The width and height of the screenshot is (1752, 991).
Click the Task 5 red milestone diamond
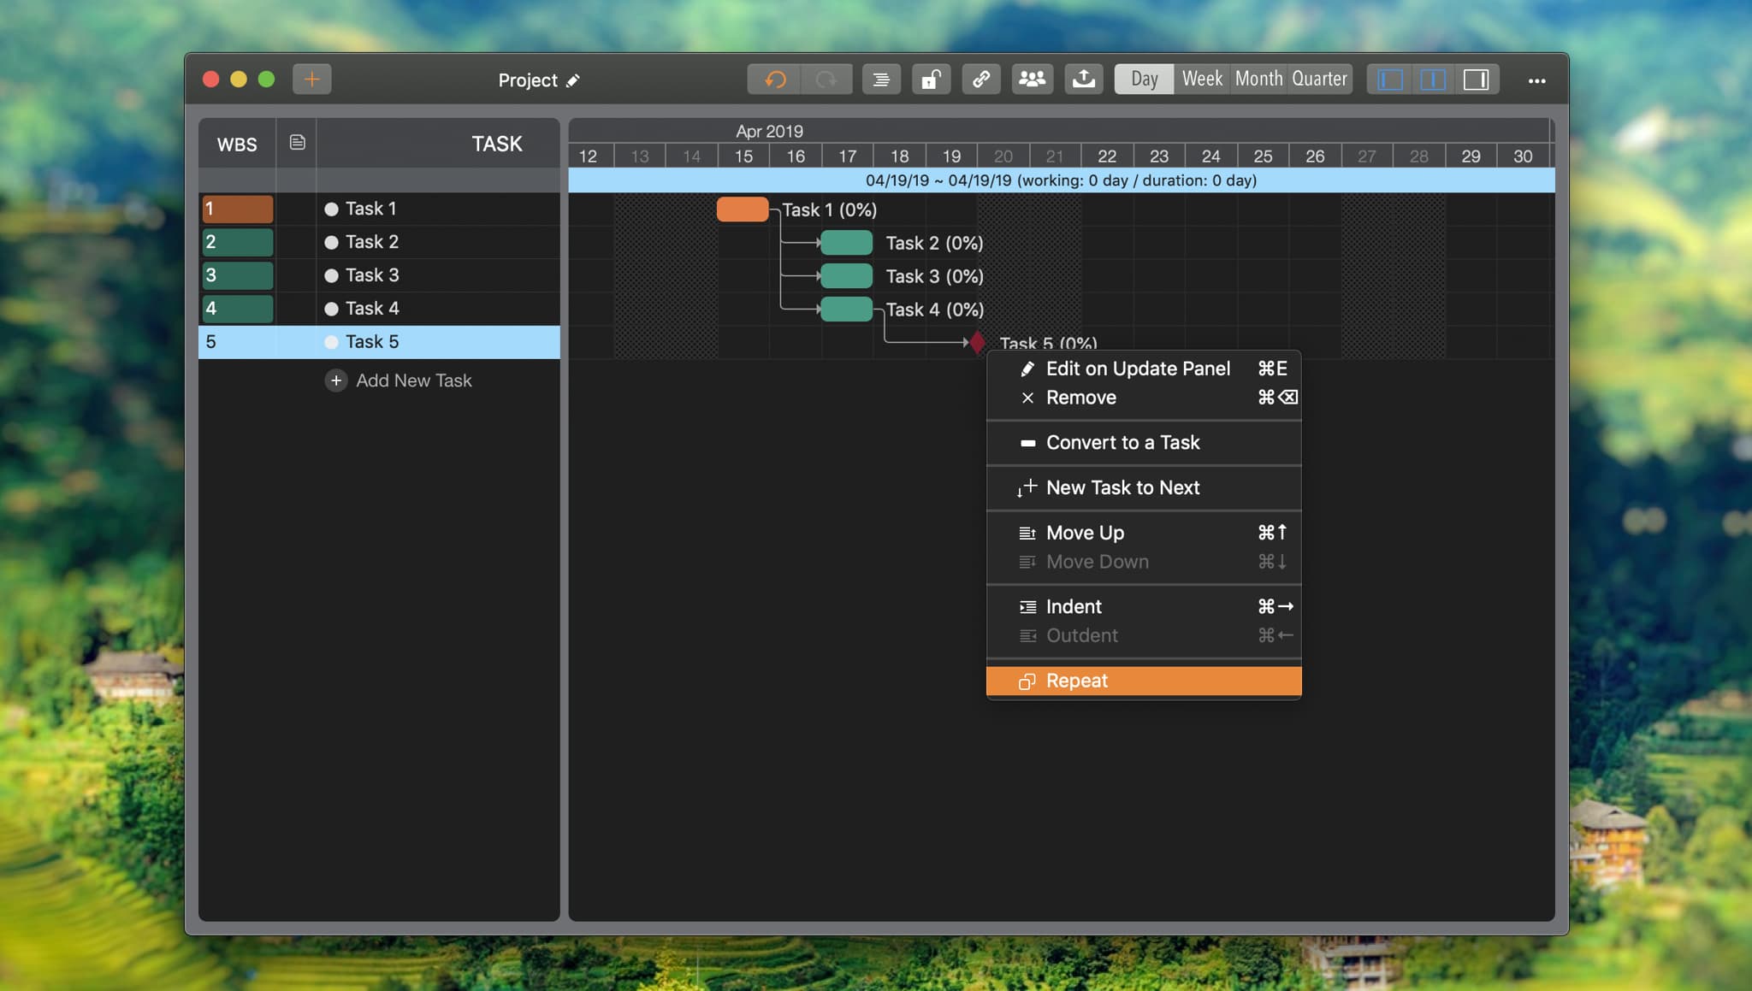[x=977, y=342]
